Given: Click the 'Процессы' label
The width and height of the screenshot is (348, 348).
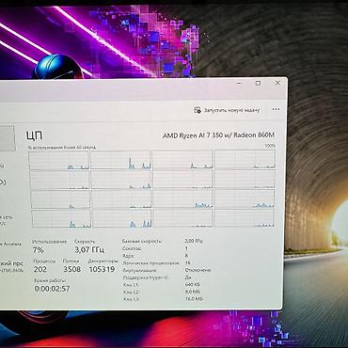Looking at the screenshot, I should 44,261.
